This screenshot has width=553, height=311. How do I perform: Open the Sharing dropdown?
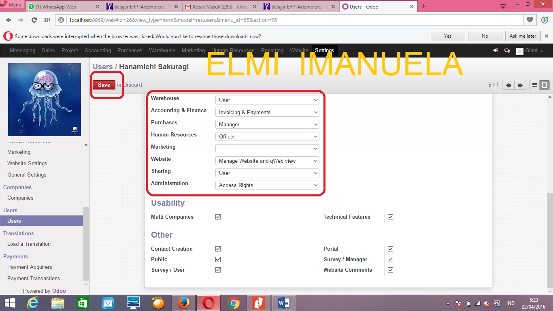point(267,173)
